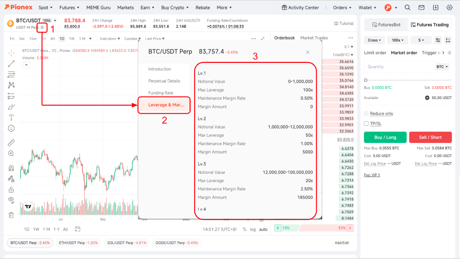The height and width of the screenshot is (259, 460).
Task: Open the BTC quantity unit dropdown
Action: pos(442,67)
